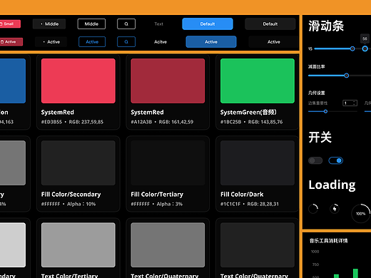Viewport: 371px width, 278px height.
Task: Click the 几何设置 label
Action: [317, 93]
